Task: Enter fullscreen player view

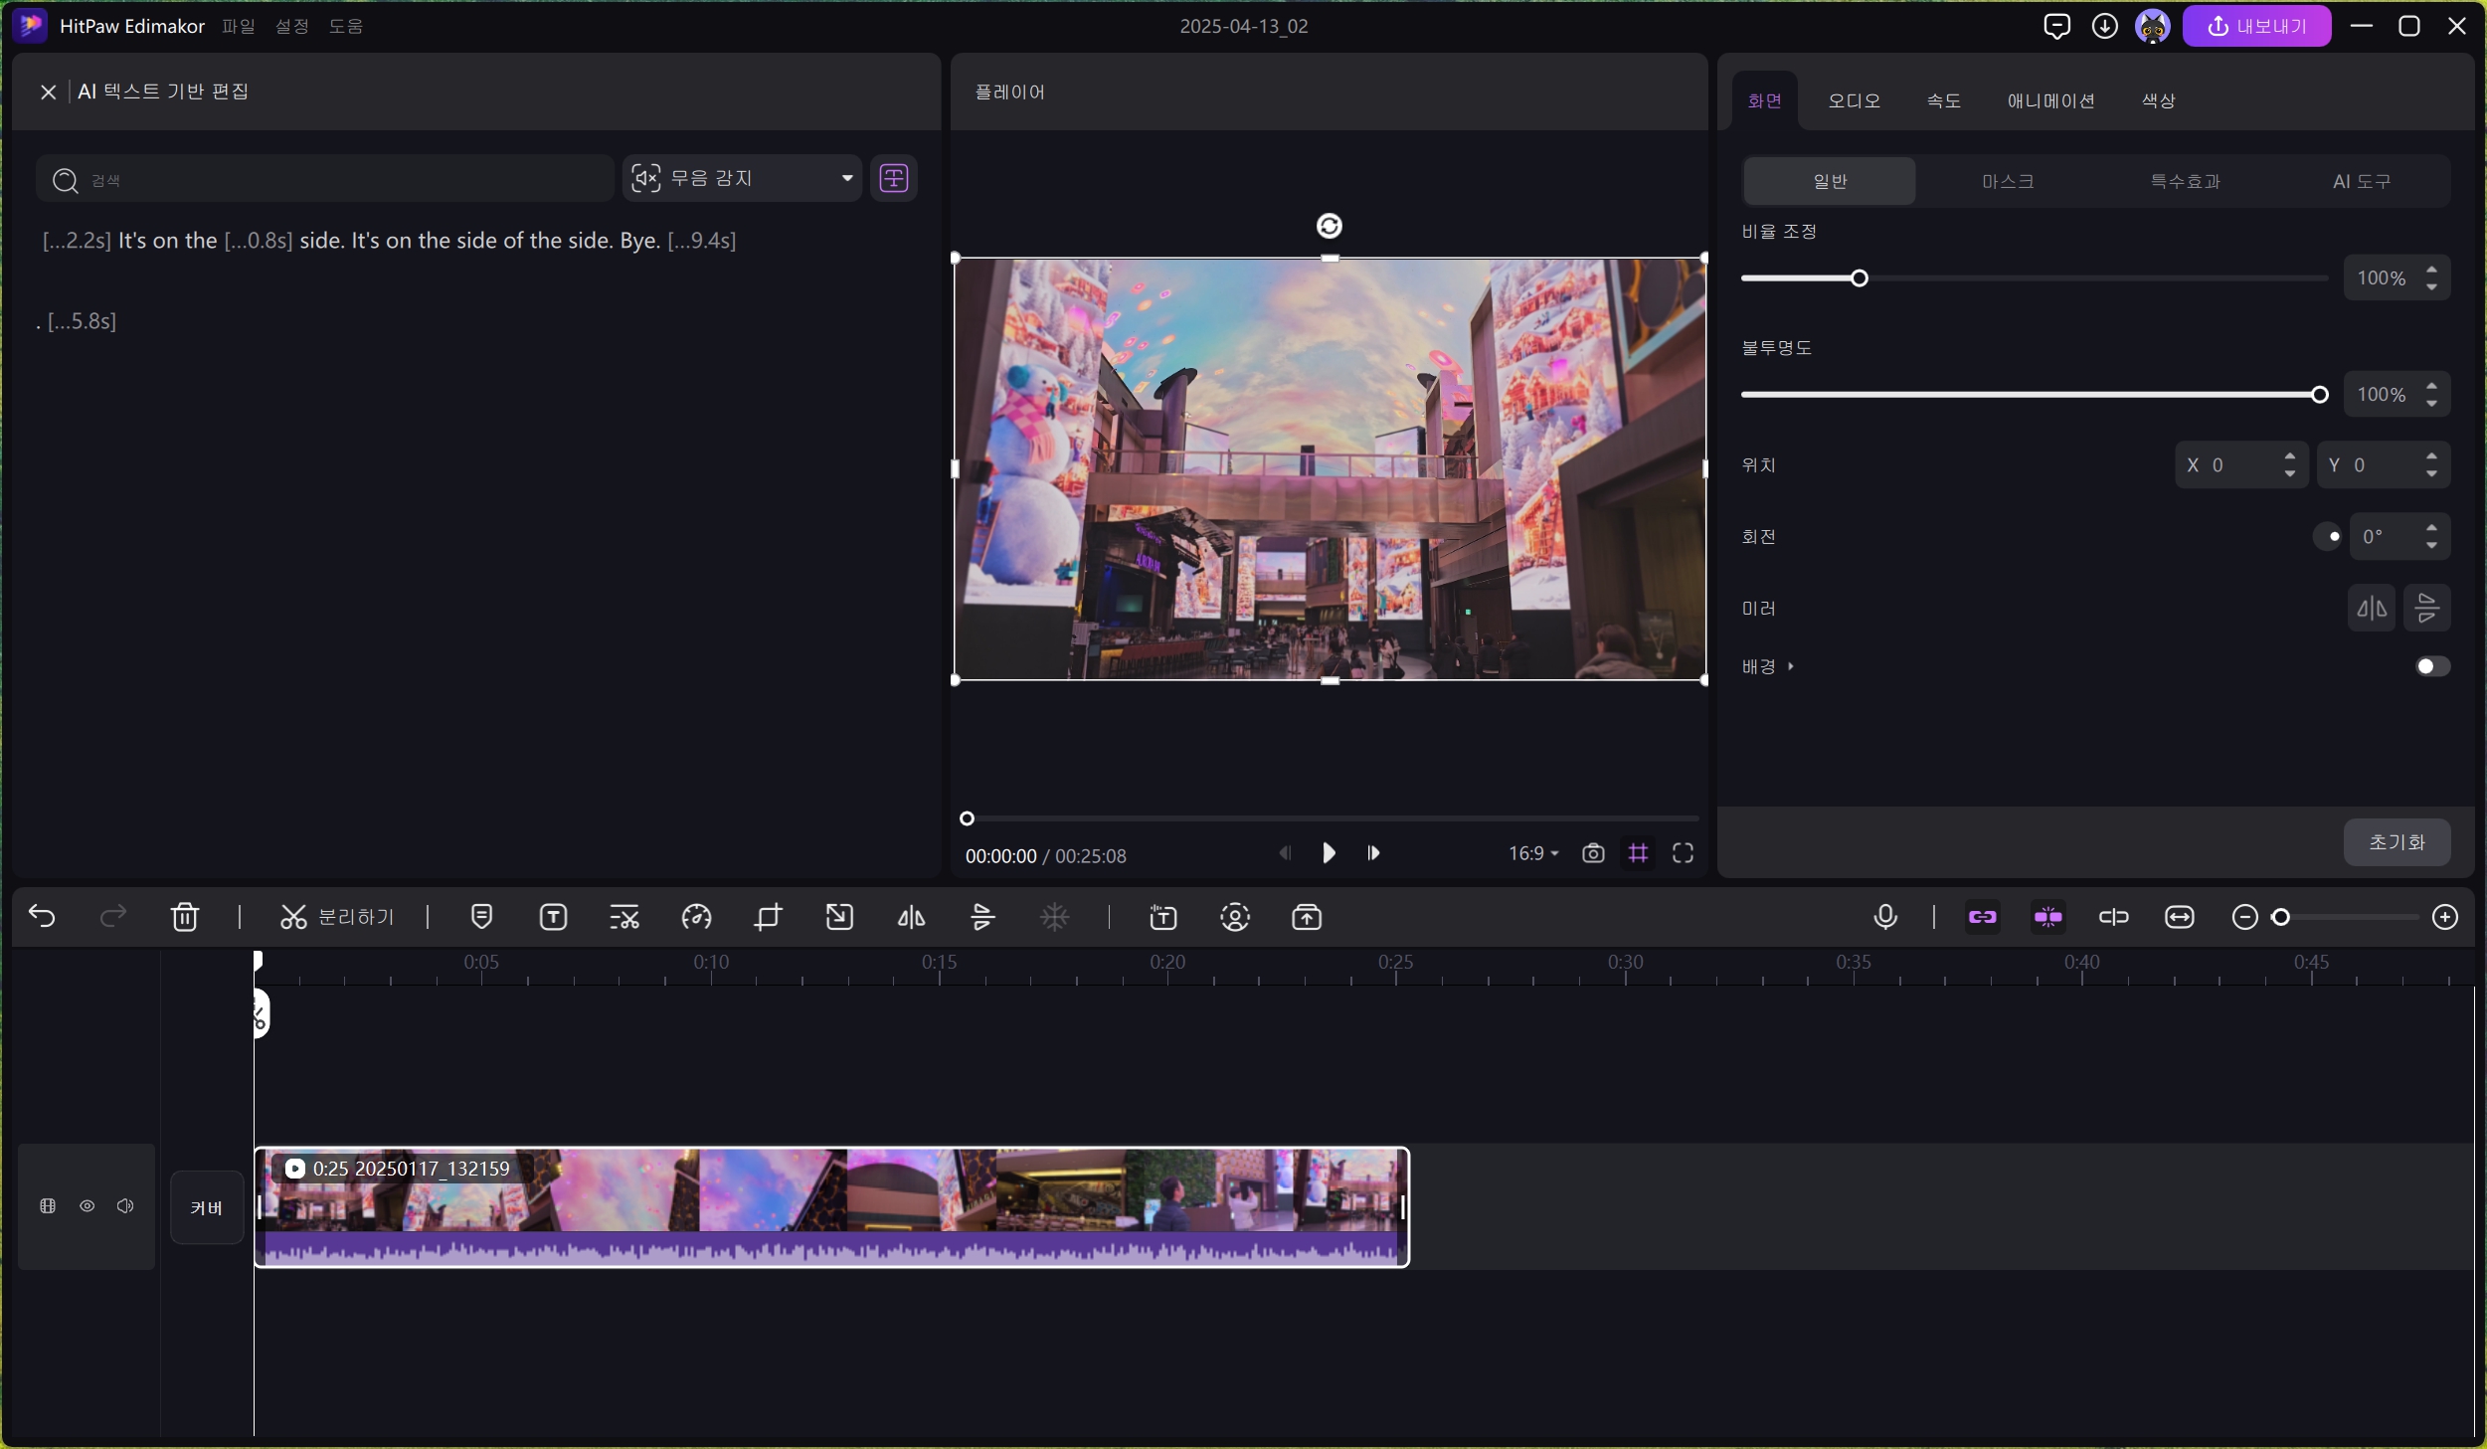Action: [x=1683, y=853]
